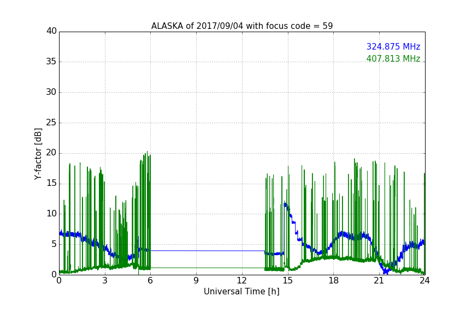Click the x-axis tick label "3"

pyautogui.click(x=105, y=281)
